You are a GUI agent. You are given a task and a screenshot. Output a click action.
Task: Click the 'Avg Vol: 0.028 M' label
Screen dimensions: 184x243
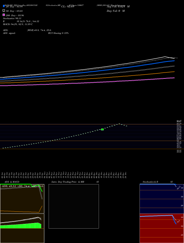click(x=118, y=7)
